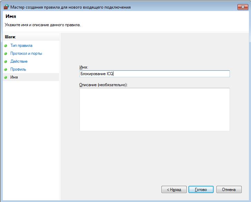
Task: Click the Описание (необязательно) label
Action: (x=103, y=85)
